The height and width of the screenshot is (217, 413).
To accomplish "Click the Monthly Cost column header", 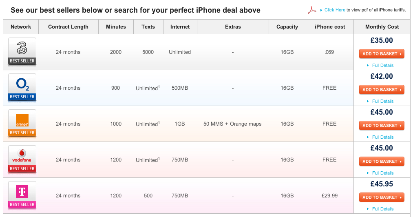I will tap(382, 27).
